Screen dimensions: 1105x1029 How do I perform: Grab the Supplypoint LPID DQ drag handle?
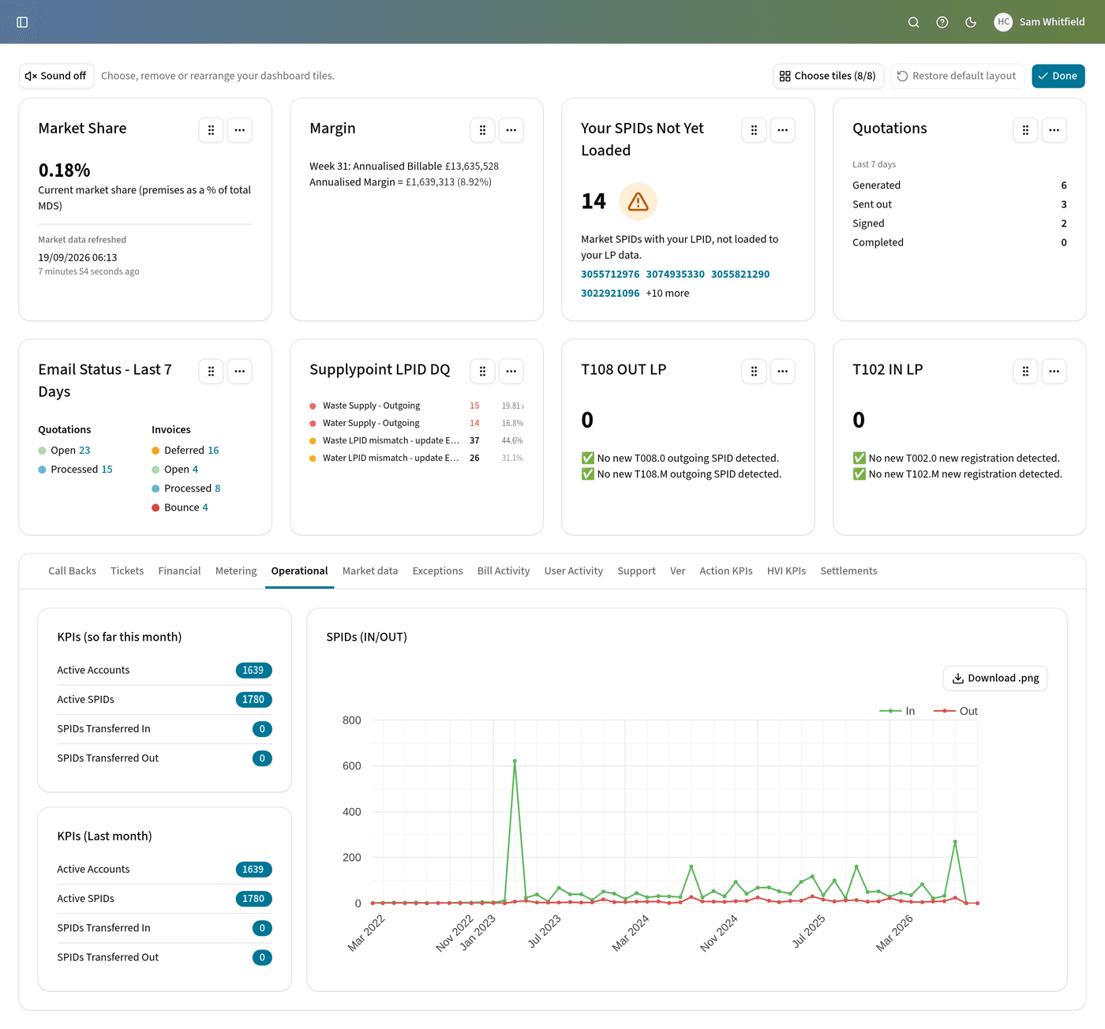coord(482,372)
